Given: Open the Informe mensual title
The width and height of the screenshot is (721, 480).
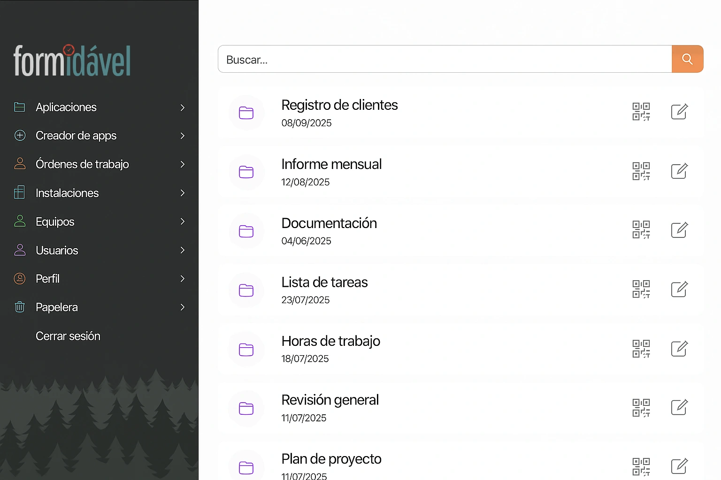Looking at the screenshot, I should (331, 164).
